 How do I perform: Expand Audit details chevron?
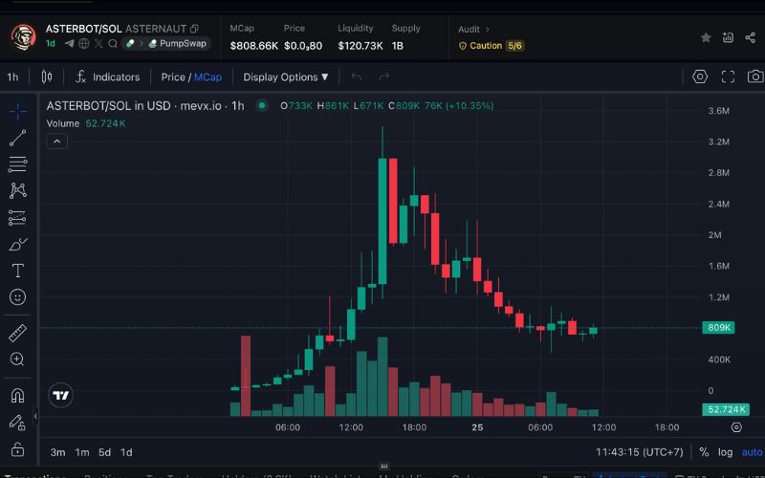click(487, 30)
